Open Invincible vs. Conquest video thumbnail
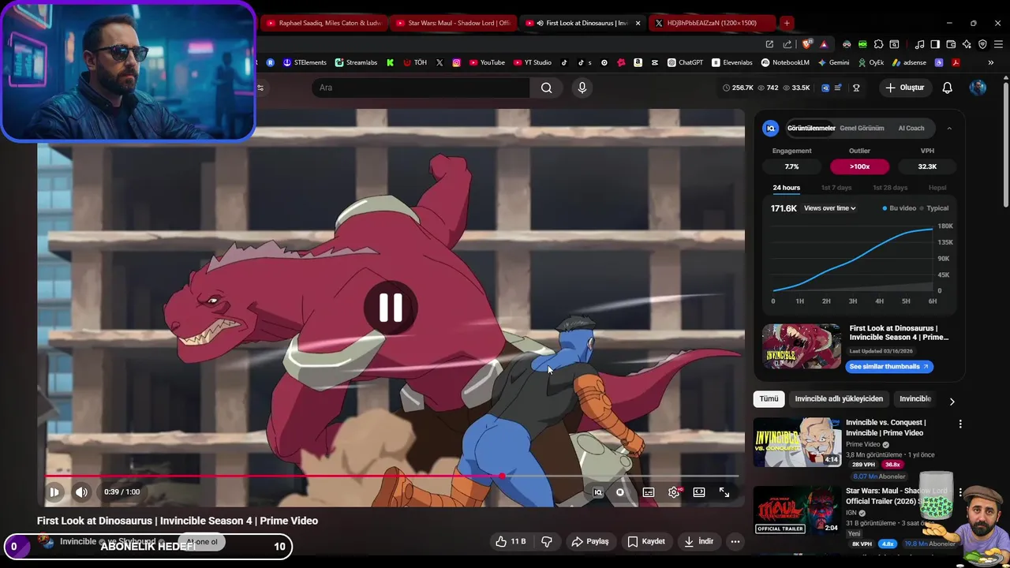 [797, 443]
